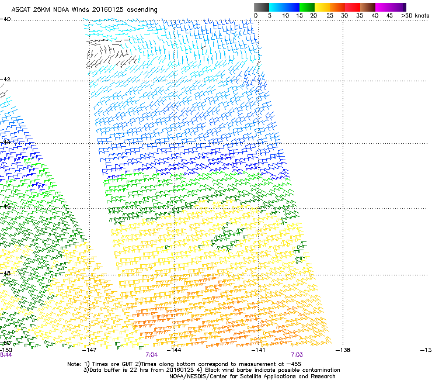The width and height of the screenshot is (432, 380).
Task: Click longitude label -141
Action: point(259,350)
